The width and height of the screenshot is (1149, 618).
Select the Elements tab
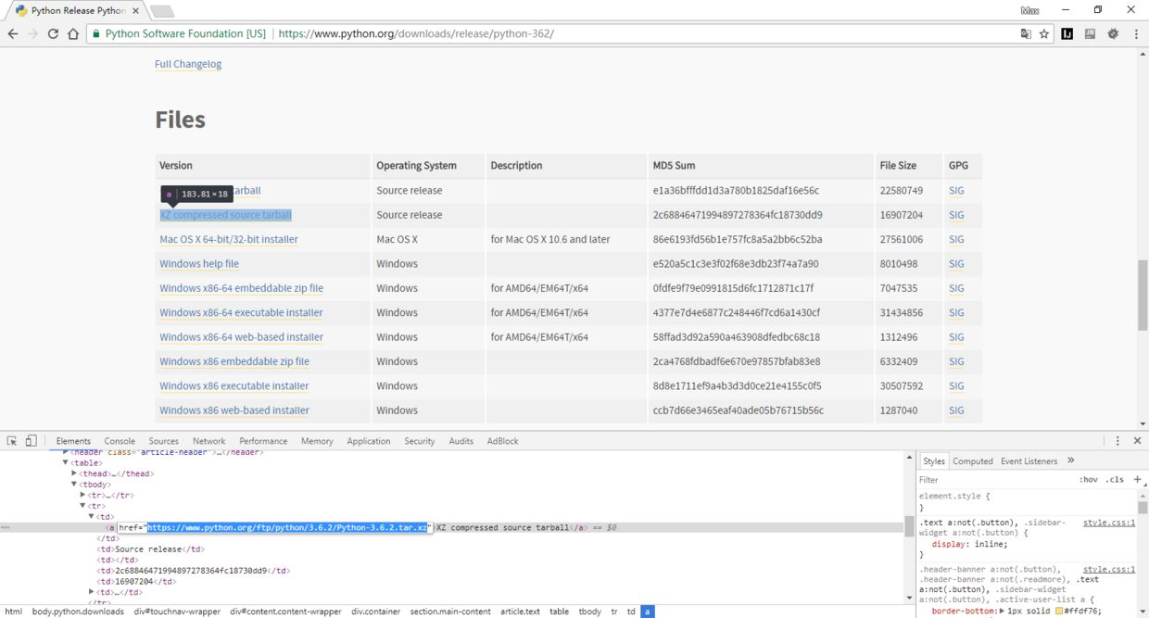(x=73, y=441)
